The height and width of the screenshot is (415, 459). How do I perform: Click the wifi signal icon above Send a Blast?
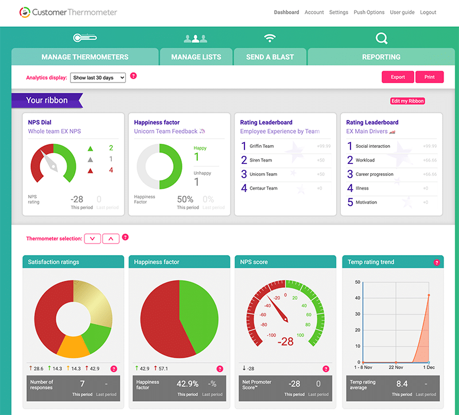[x=270, y=38]
